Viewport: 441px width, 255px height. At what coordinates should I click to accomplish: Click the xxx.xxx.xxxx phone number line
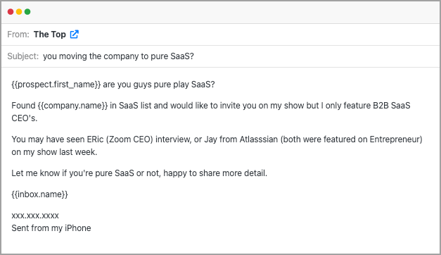pyautogui.click(x=35, y=216)
